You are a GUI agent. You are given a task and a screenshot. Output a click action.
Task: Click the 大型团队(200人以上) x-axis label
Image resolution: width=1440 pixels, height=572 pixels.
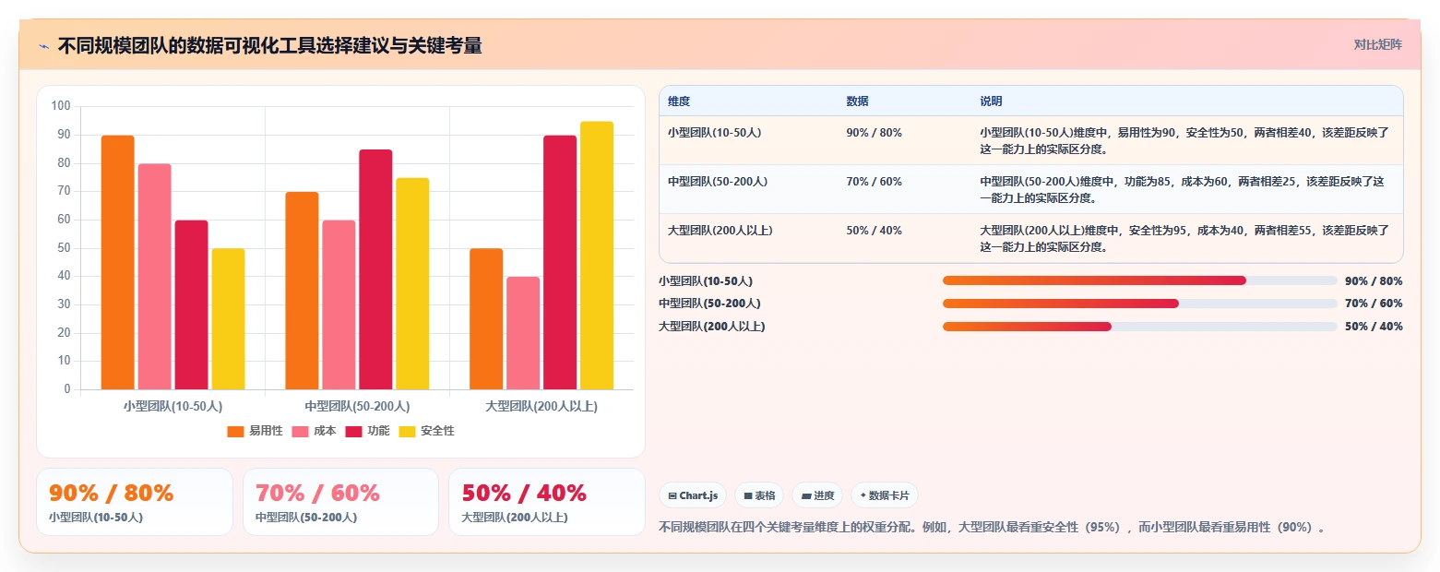pyautogui.click(x=541, y=406)
